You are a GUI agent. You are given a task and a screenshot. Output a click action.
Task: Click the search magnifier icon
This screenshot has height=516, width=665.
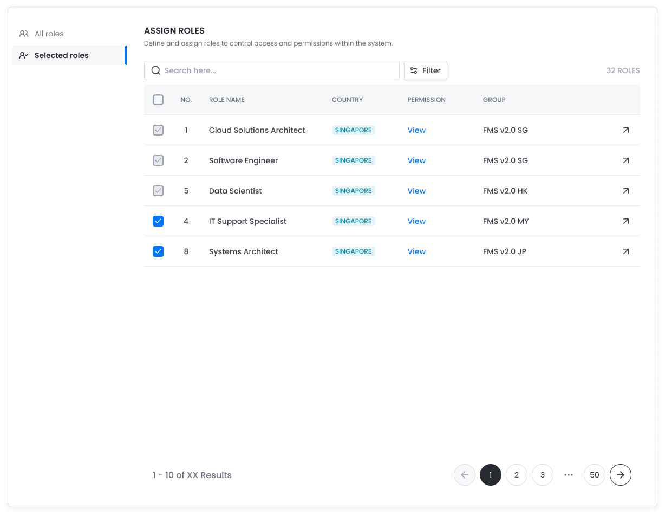[156, 70]
